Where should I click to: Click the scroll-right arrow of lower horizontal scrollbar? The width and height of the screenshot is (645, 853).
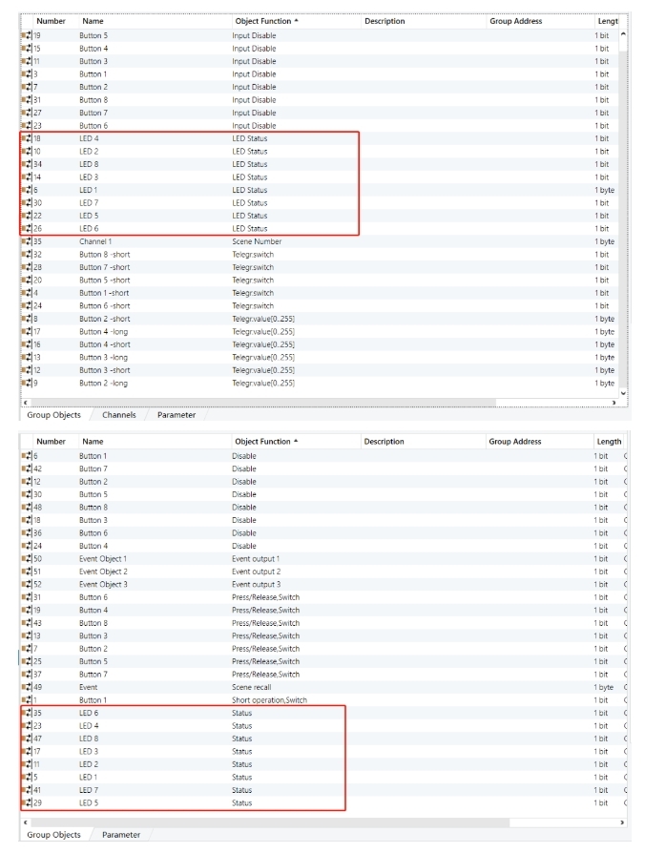[x=622, y=822]
